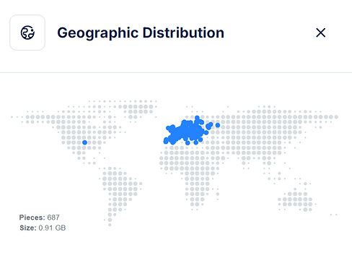352x271 pixels.
Task: Click Australia on the dotted world map
Action: coord(296,200)
